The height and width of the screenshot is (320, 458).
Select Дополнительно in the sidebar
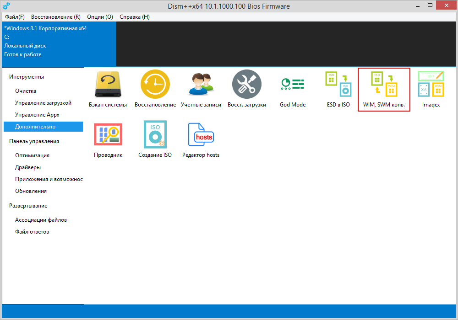[43, 127]
